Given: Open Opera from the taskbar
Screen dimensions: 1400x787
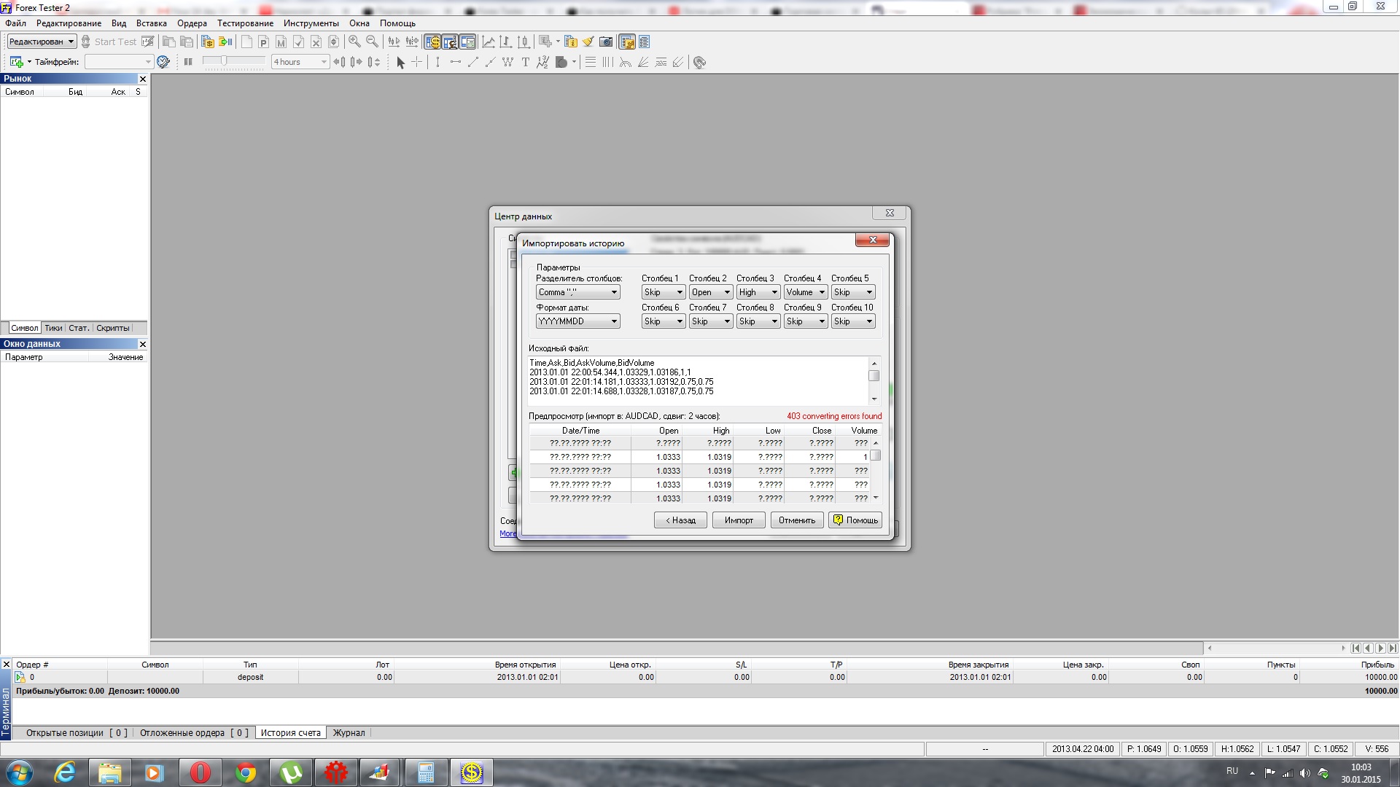Looking at the screenshot, I should click(201, 772).
